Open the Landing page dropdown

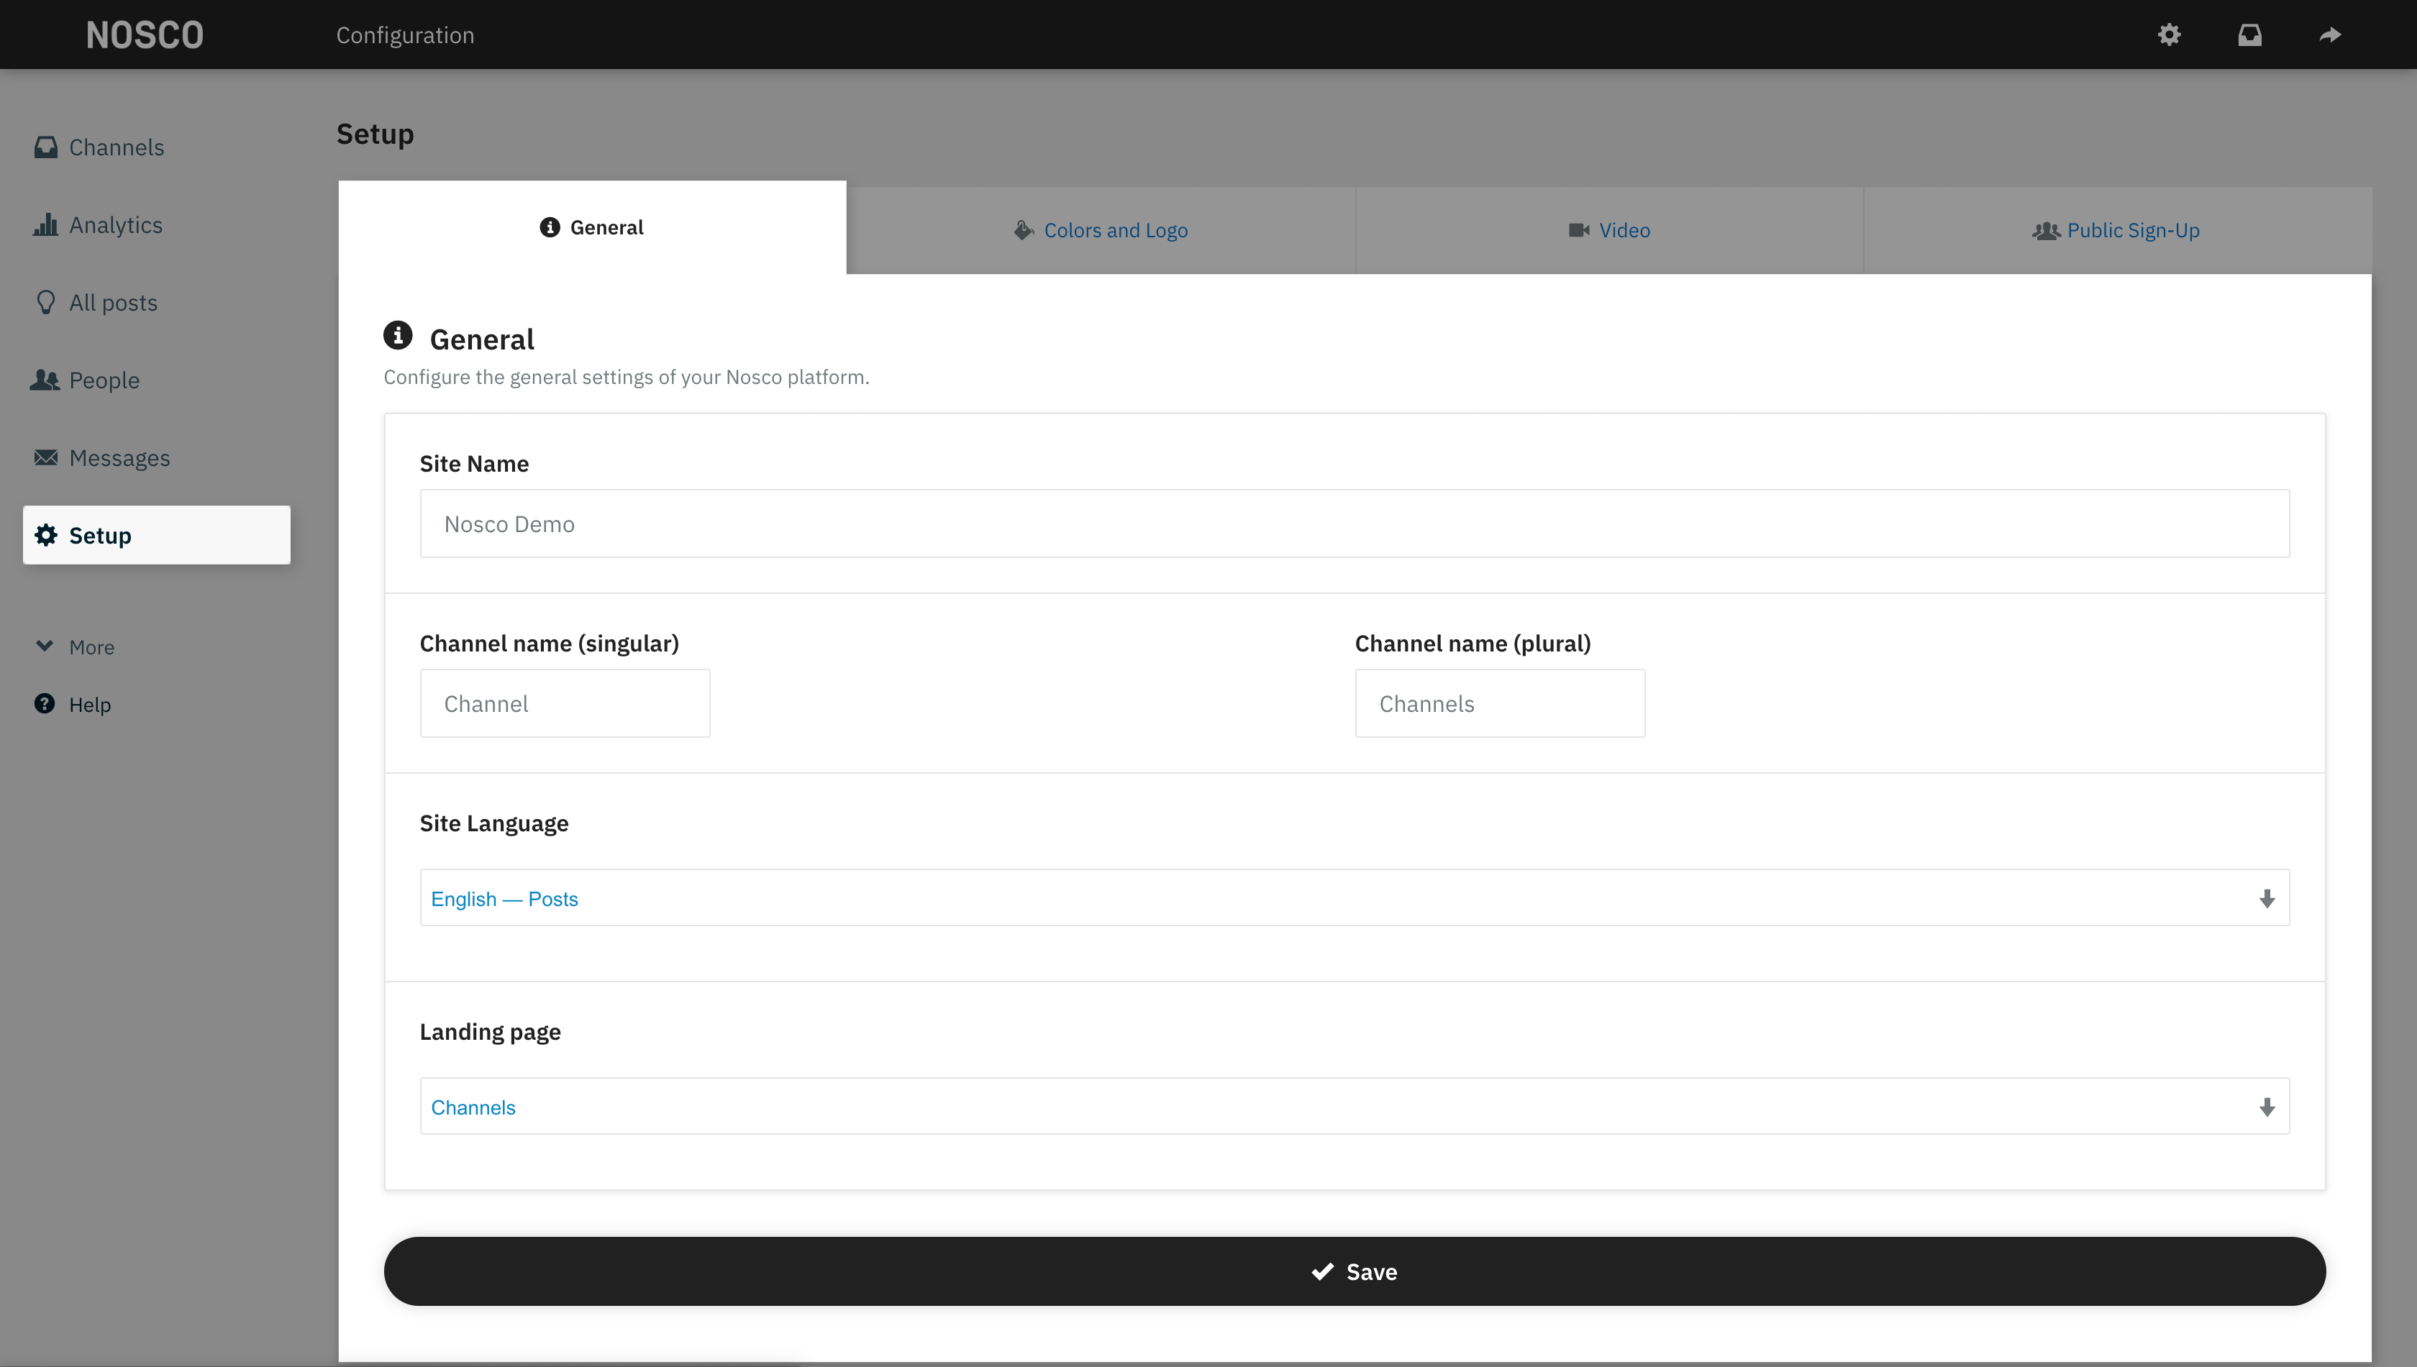(1354, 1106)
